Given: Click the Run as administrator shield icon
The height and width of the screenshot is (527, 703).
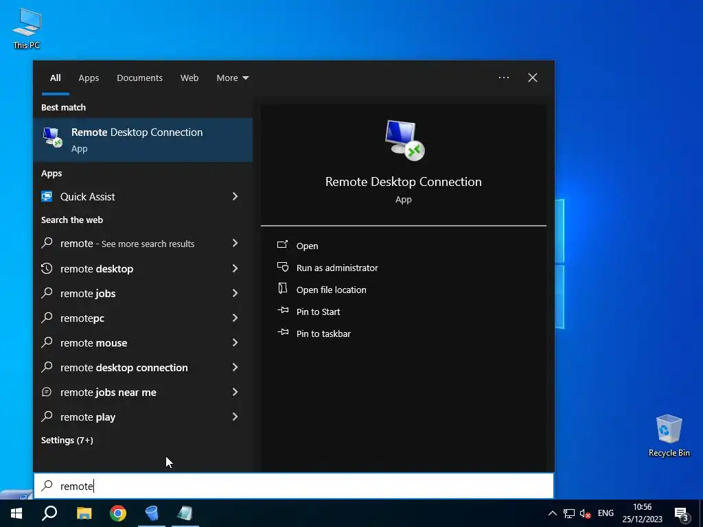Looking at the screenshot, I should pos(282,267).
